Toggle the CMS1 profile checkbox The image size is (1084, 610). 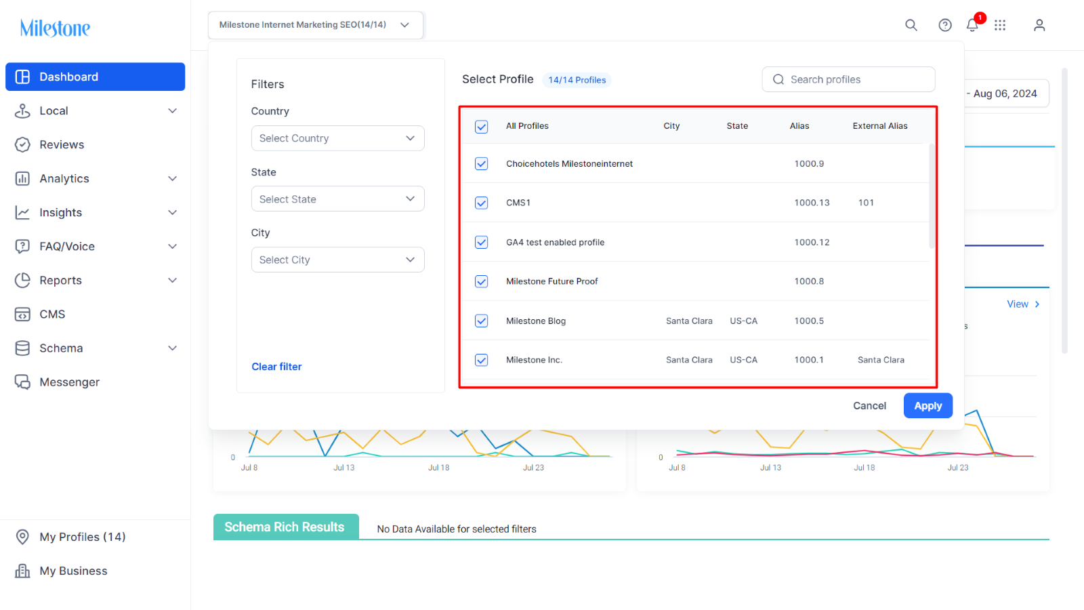[x=482, y=203]
